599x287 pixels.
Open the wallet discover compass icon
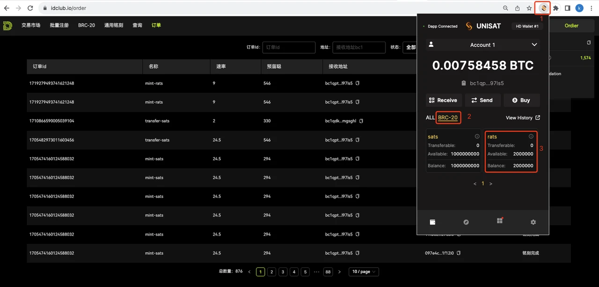pyautogui.click(x=466, y=222)
